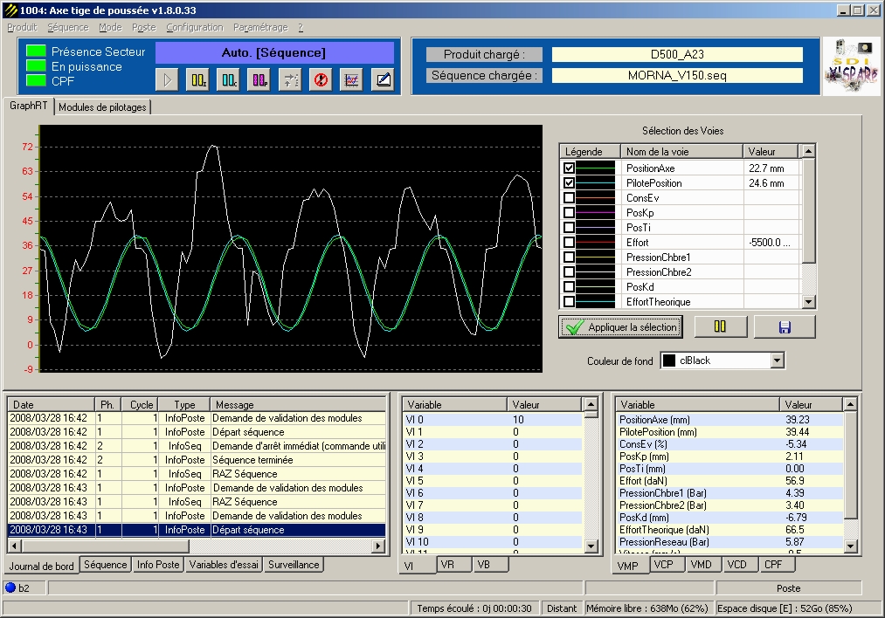Click left arrow of journal horizontal scrollbar
885x618 pixels.
(x=15, y=546)
